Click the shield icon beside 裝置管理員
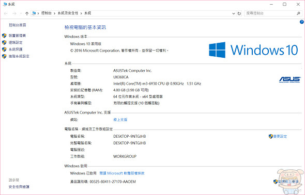Viewport: 305px width, 195px height. [x=4, y=36]
